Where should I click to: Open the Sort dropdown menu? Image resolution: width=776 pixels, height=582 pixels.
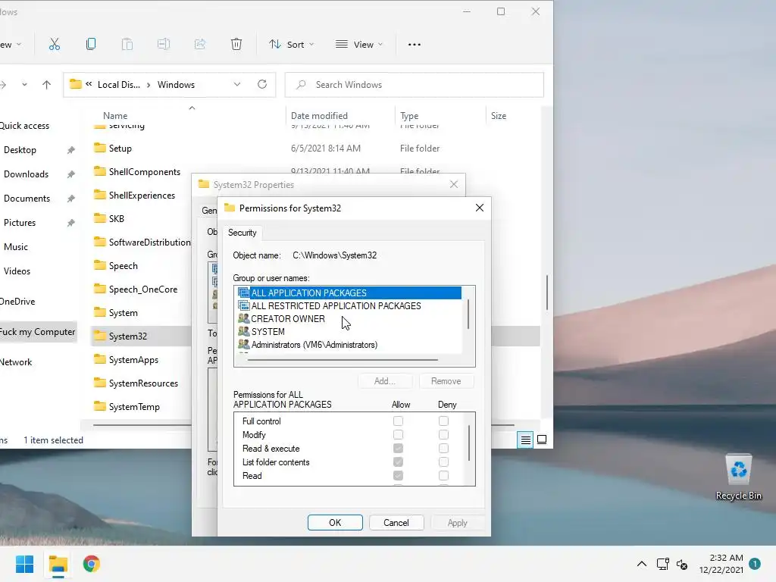coord(292,45)
